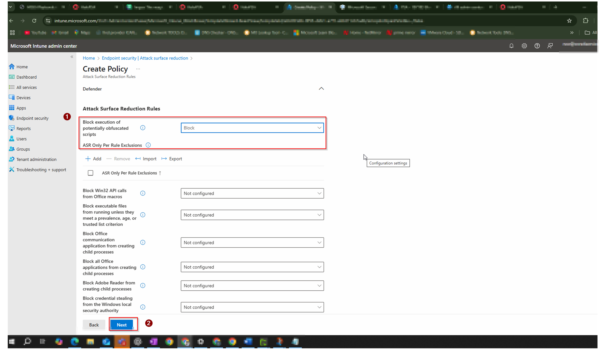Tick the ASR Only Per Rule Exclusions select-all checkbox
This screenshot has height=349, width=600.
(90, 173)
